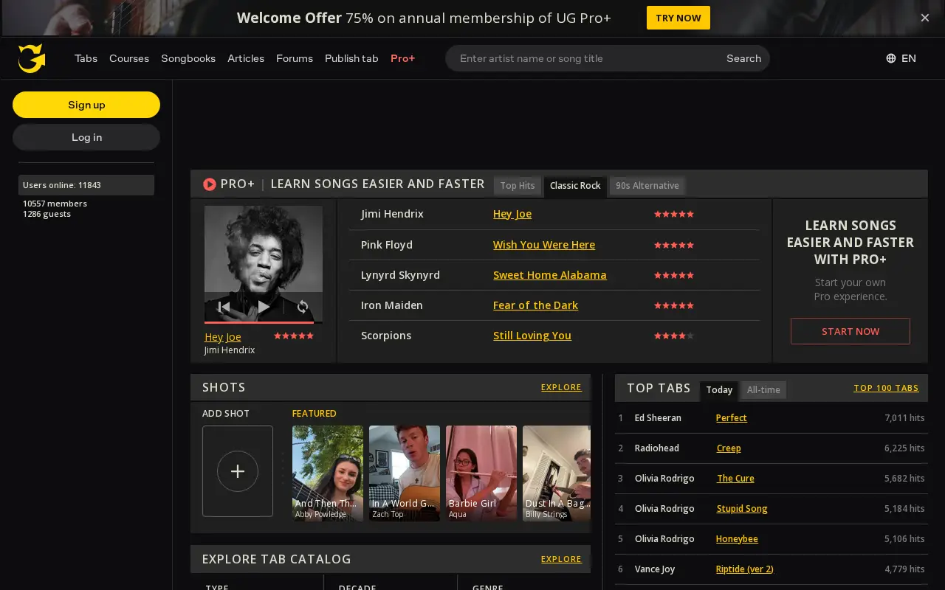
Task: Open the Abby Powledge shot thumbnail
Action: (328, 473)
